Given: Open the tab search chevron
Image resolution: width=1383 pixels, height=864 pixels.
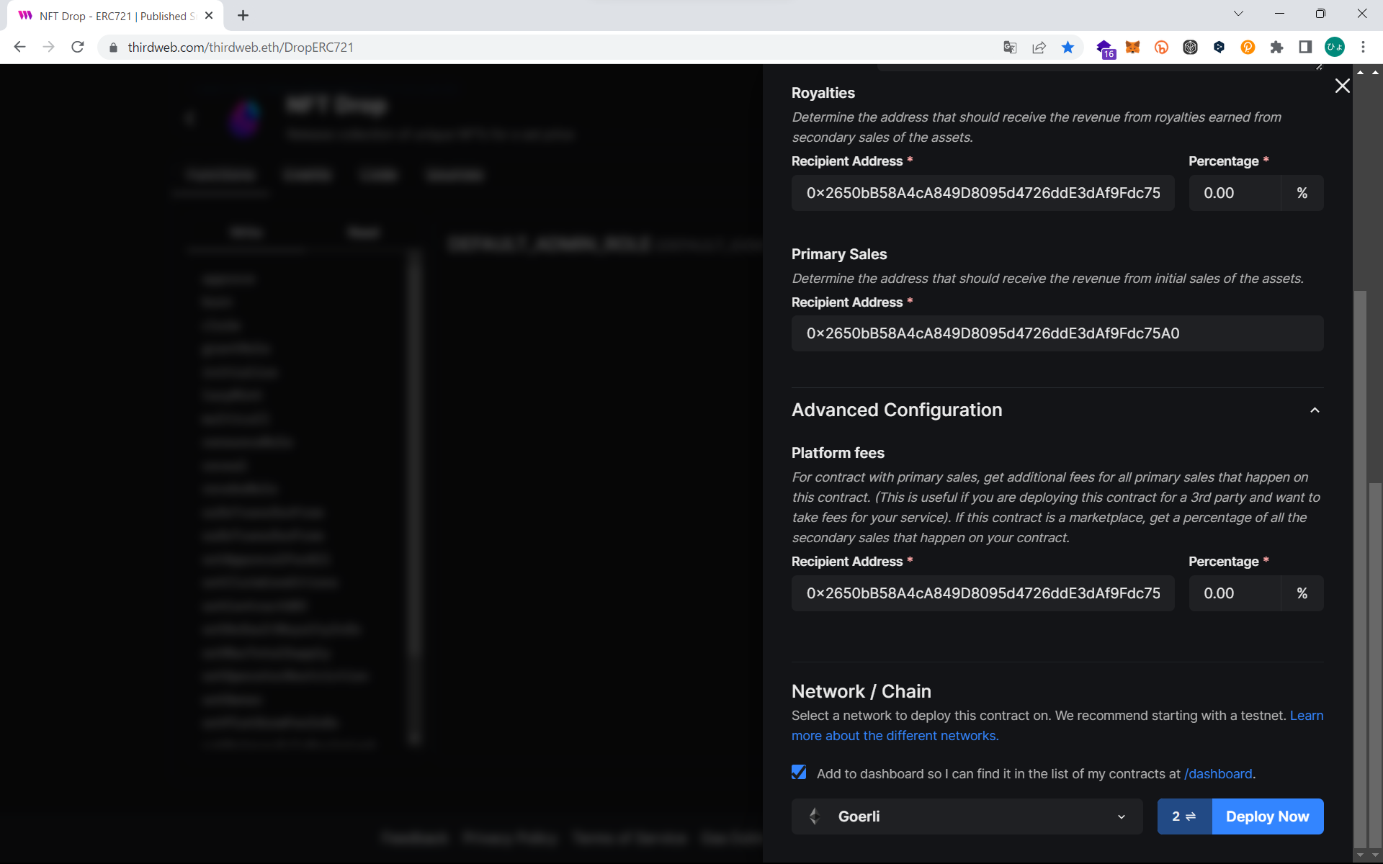Looking at the screenshot, I should (x=1238, y=14).
